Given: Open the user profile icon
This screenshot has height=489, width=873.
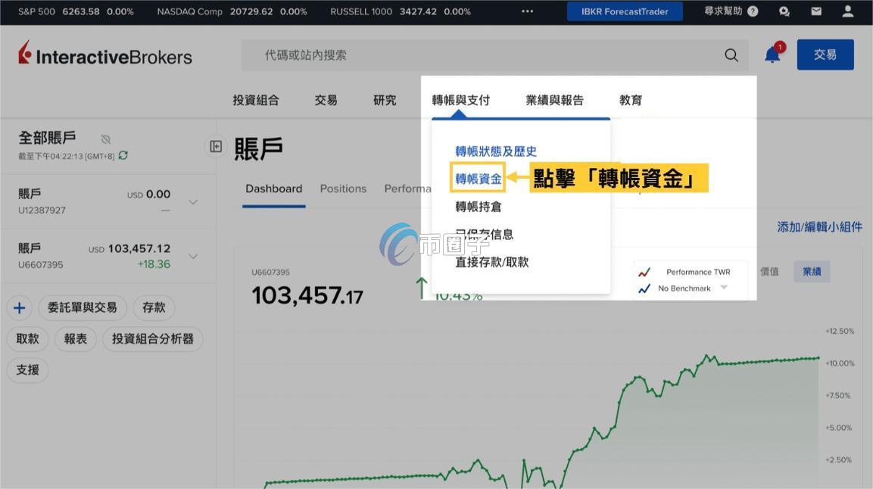Looking at the screenshot, I should pos(847,11).
